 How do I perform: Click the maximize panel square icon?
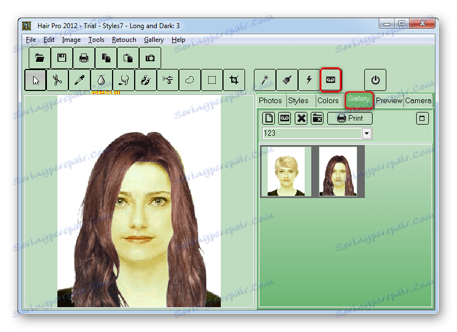[x=422, y=119]
